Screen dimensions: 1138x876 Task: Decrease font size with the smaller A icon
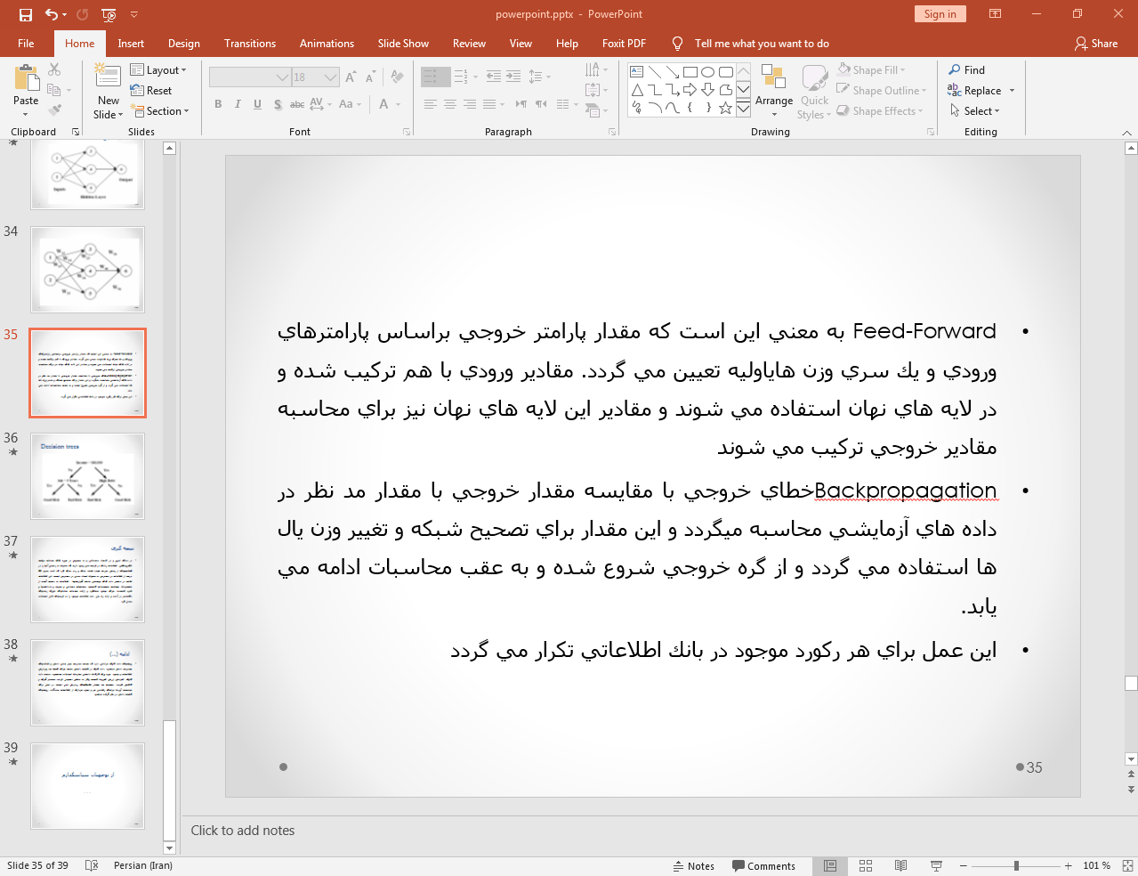370,77
